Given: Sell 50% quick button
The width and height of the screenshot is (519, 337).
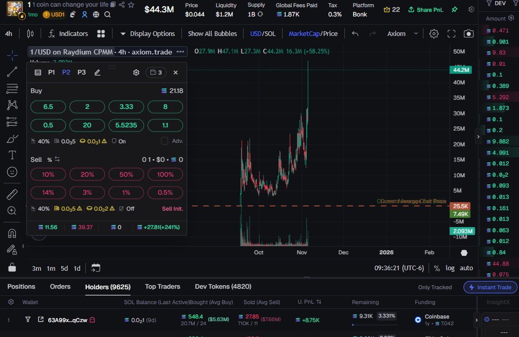Looking at the screenshot, I should (126, 175).
